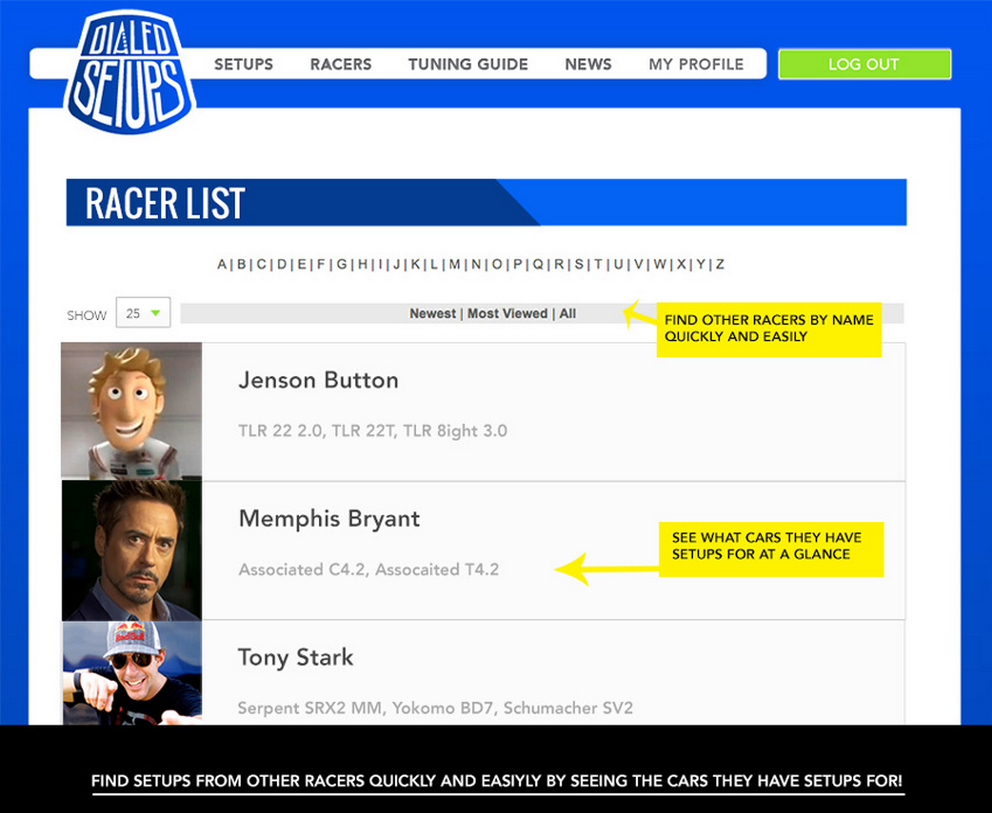This screenshot has height=813, width=992.
Task: Open Tony Stark's avatar photo
Action: point(132,673)
